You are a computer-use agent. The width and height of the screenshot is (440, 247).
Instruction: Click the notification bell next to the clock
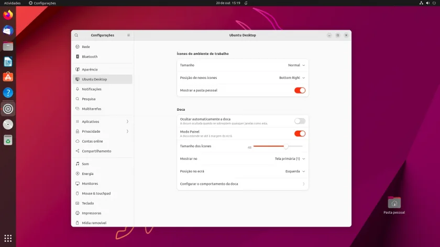click(x=246, y=3)
